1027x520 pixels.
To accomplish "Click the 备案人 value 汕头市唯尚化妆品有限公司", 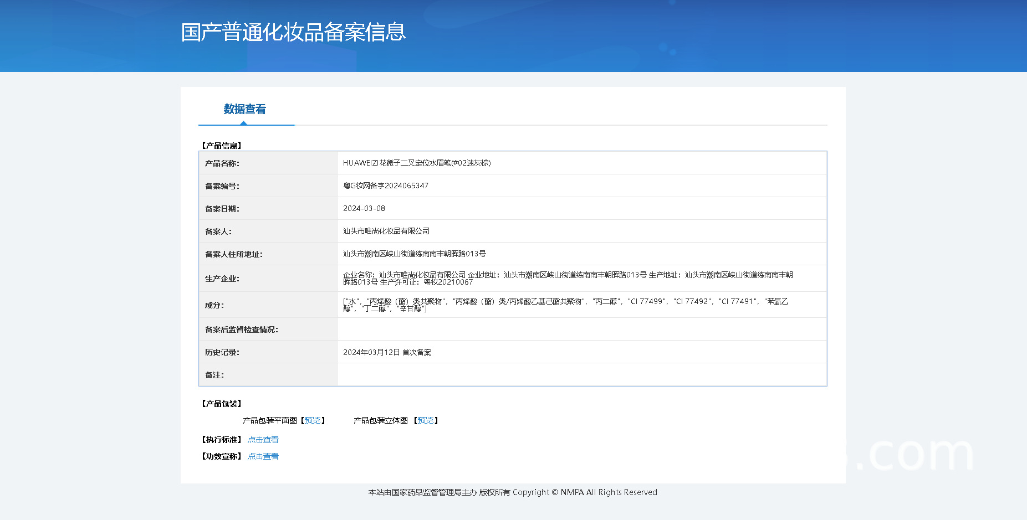I will tap(386, 231).
